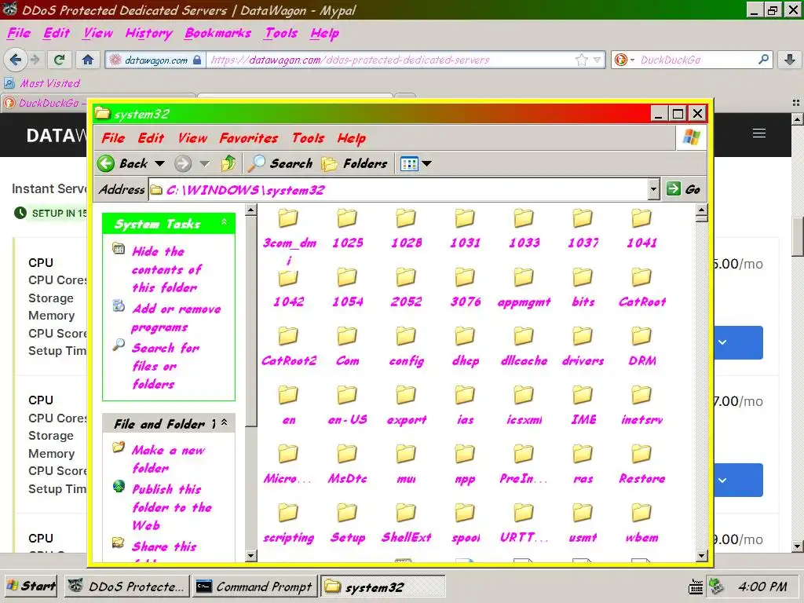Click the address field showing C:\WINDOWS\system32
Image resolution: width=804 pixels, height=603 pixels.
(397, 190)
